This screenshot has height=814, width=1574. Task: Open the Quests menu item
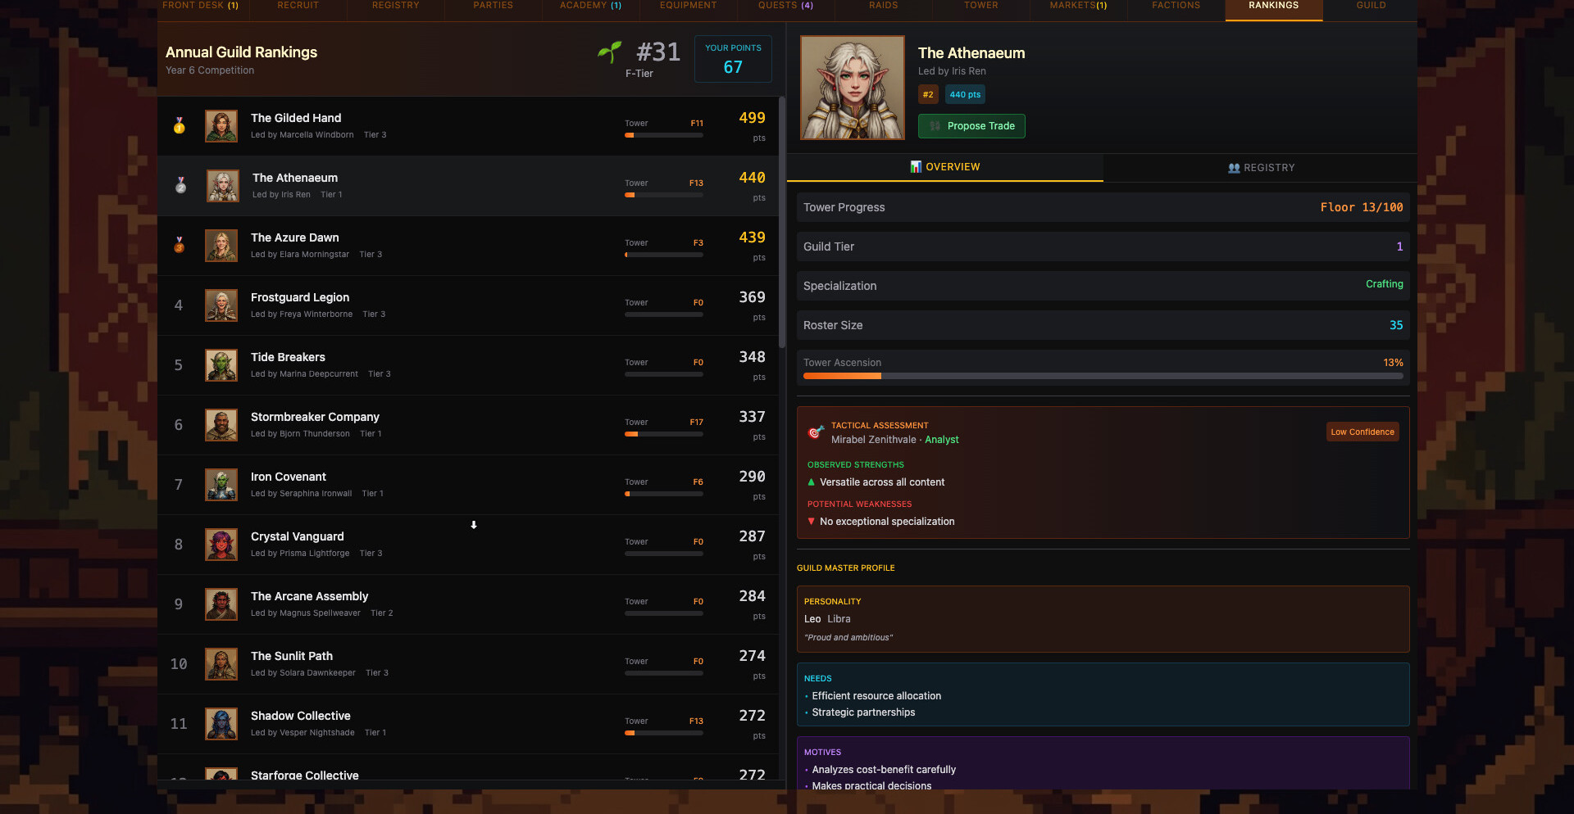click(785, 7)
